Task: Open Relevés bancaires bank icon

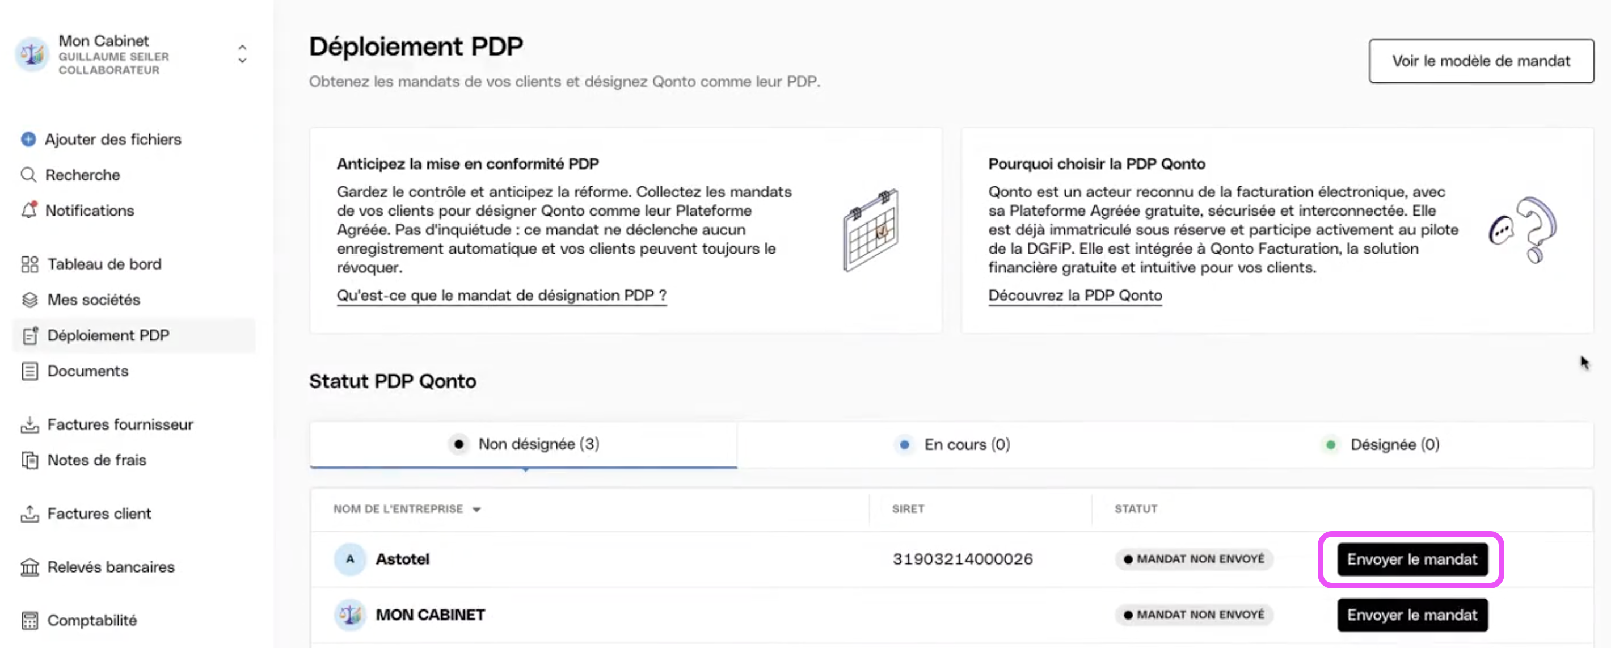Action: click(x=29, y=567)
